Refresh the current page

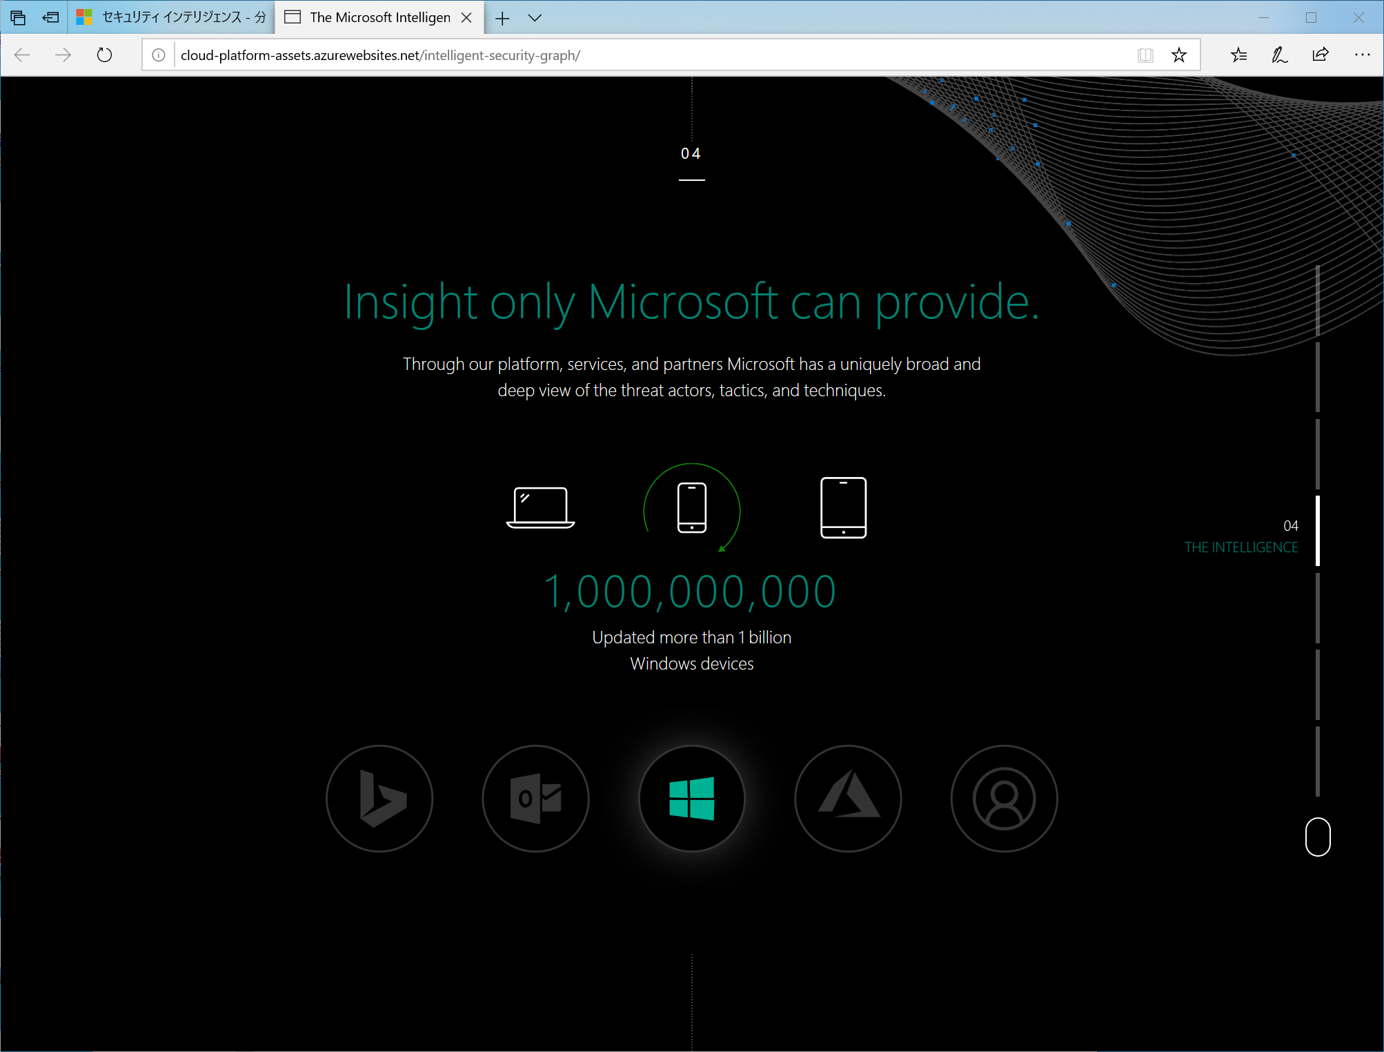tap(104, 55)
